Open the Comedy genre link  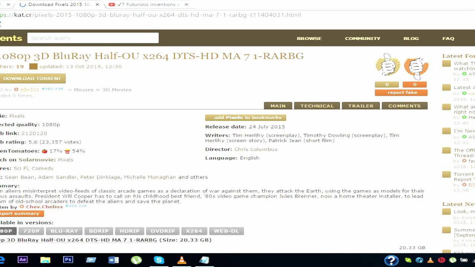click(x=43, y=168)
